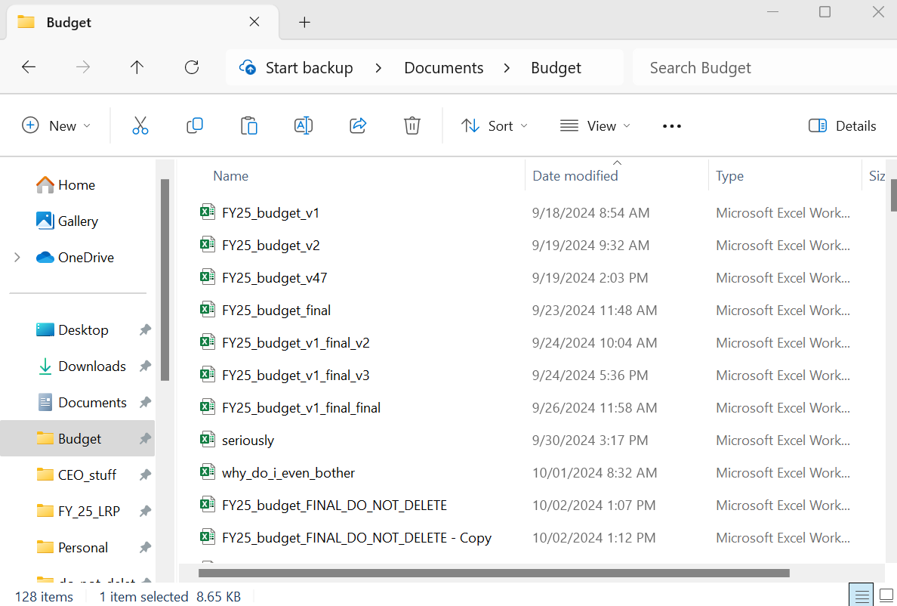Open a new tab with plus
The height and width of the screenshot is (606, 897).
pos(304,23)
